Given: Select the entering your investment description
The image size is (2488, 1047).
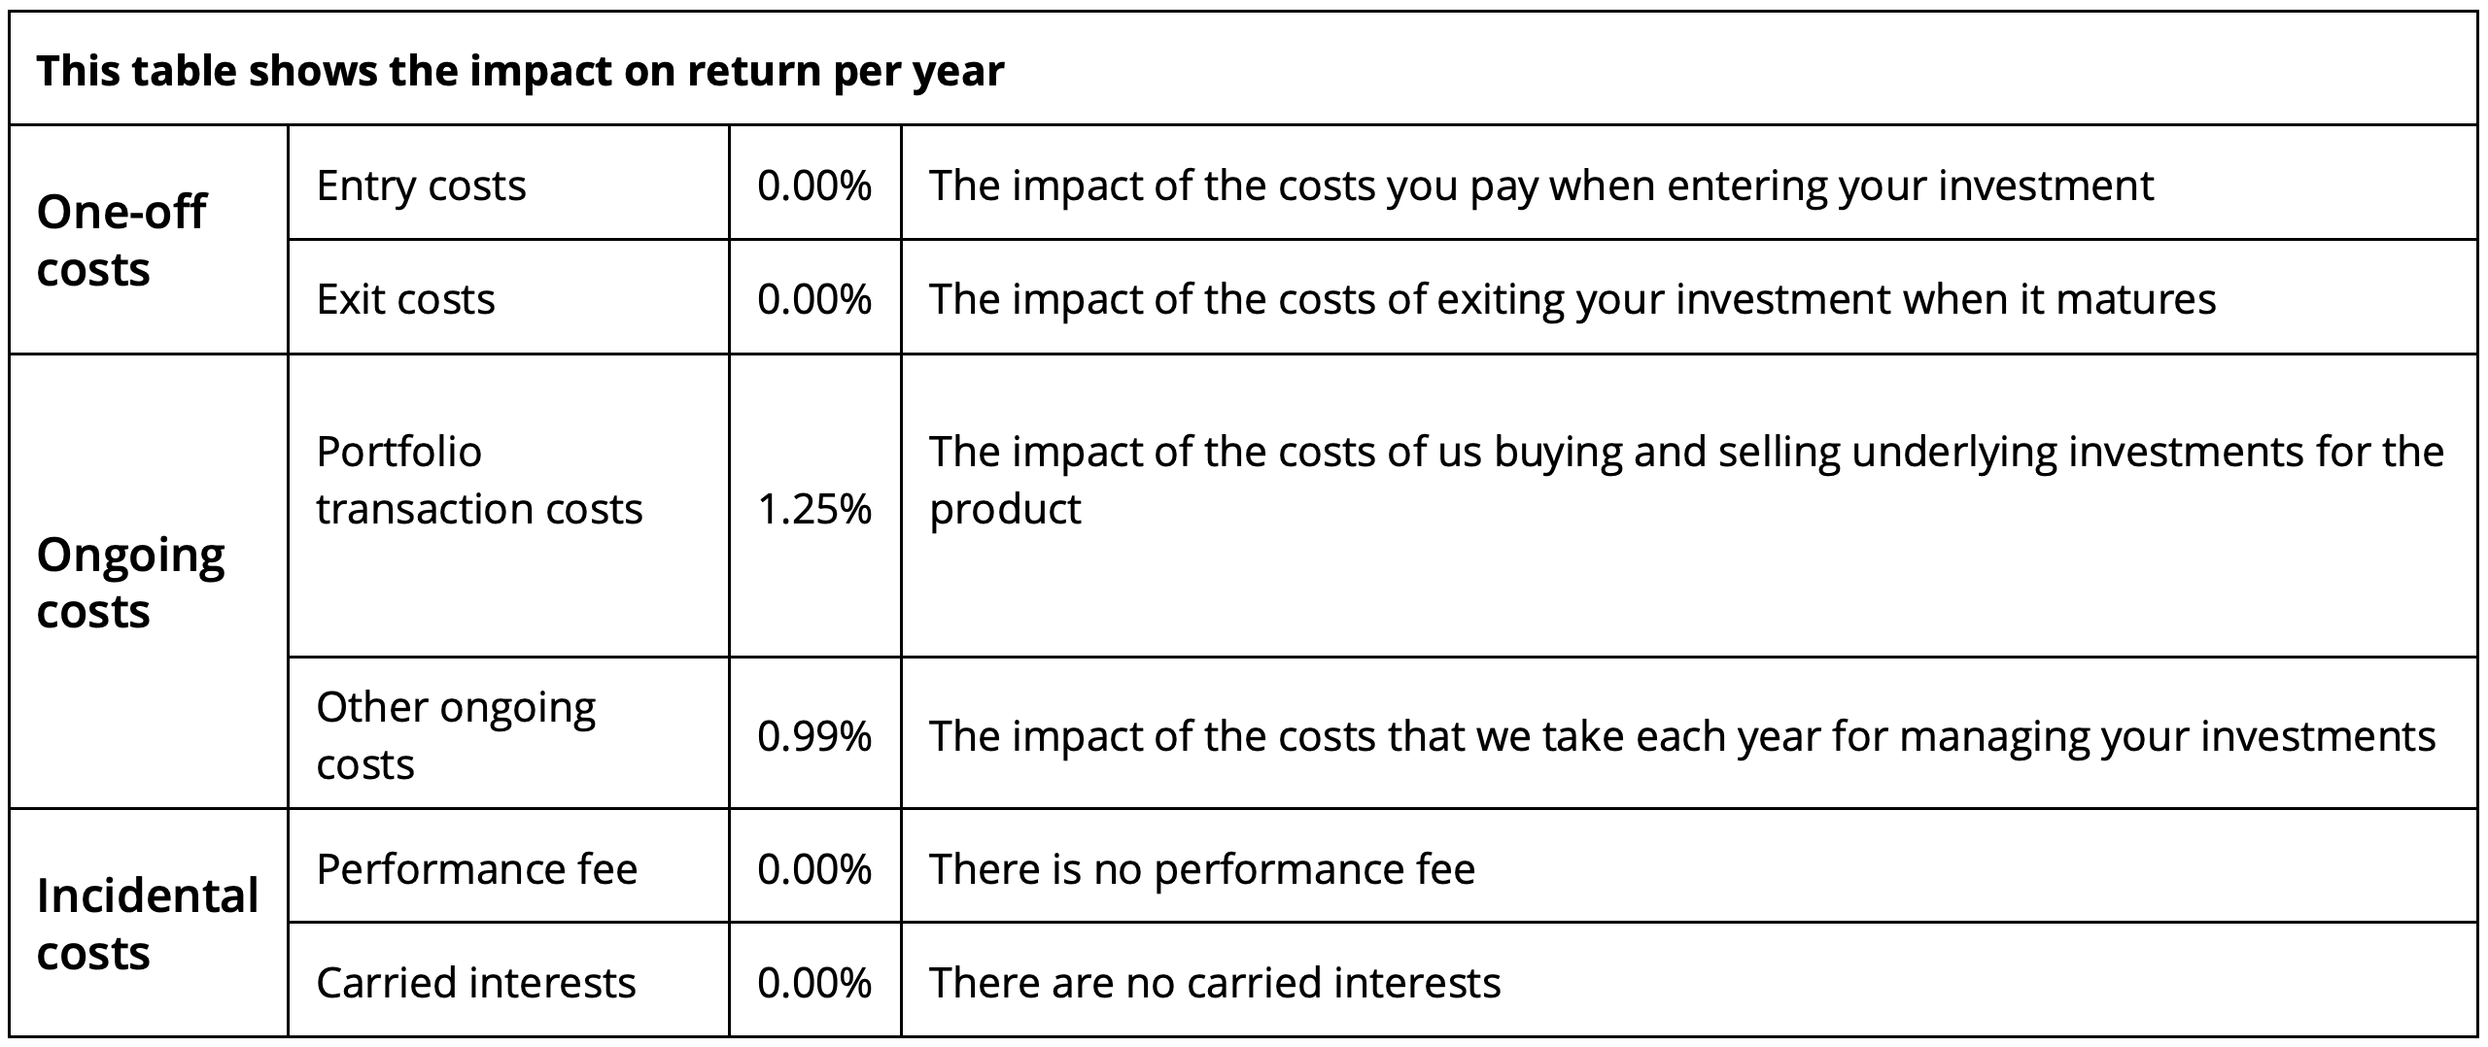Looking at the screenshot, I should [1541, 185].
